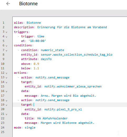Click the triggers key on line 3
The width and height of the screenshot is (127, 137).
pos(21,32)
